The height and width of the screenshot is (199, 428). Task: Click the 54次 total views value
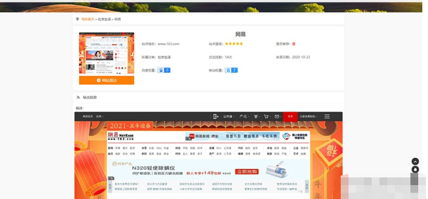(229, 57)
